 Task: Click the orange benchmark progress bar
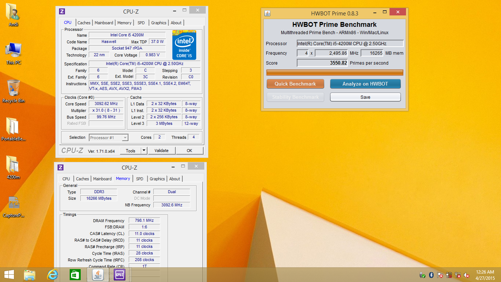pyautogui.click(x=335, y=72)
